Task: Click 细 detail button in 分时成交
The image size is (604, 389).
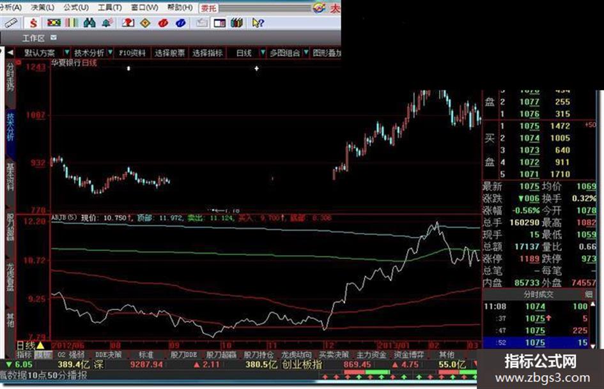Action: coord(589,294)
